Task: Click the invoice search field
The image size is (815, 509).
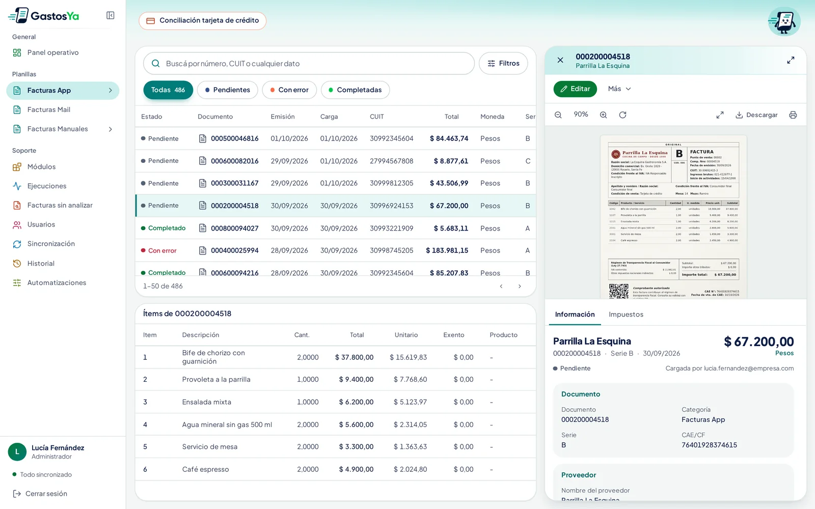Action: pyautogui.click(x=309, y=64)
